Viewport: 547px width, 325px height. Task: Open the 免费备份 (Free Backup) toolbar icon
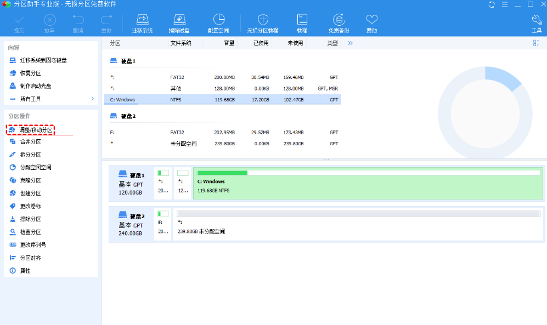coord(339,24)
